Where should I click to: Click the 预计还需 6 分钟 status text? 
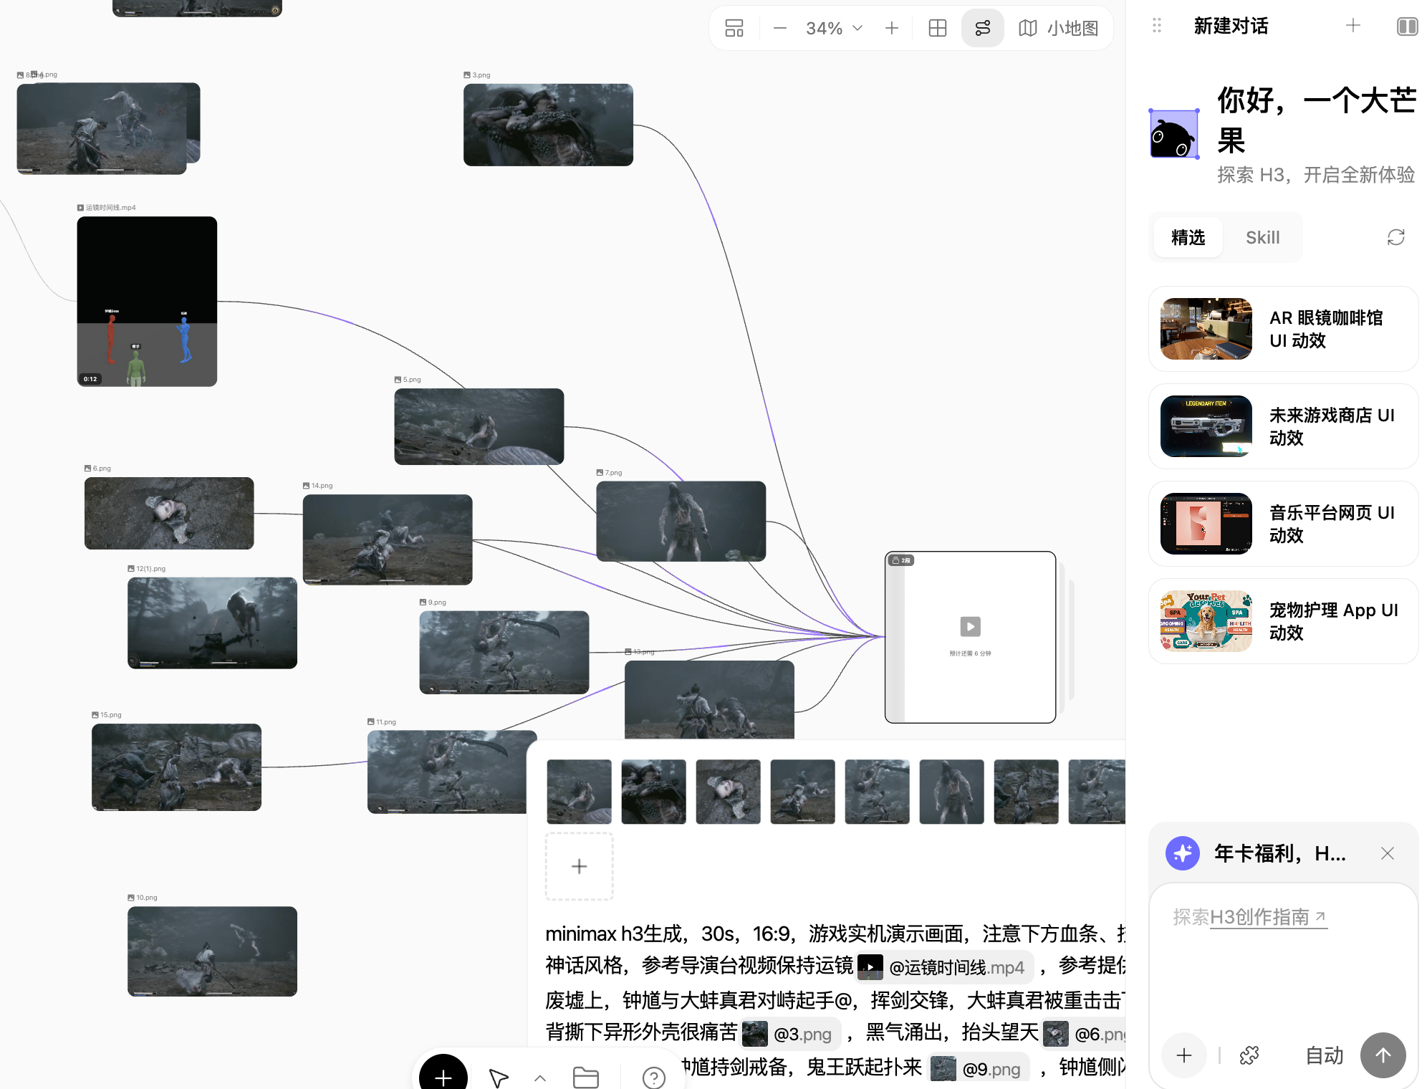pyautogui.click(x=970, y=653)
